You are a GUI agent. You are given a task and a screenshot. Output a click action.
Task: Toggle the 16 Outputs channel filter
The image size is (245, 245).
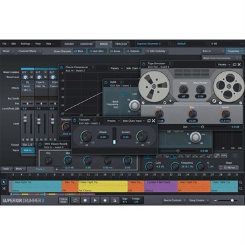pyautogui.click(x=133, y=51)
